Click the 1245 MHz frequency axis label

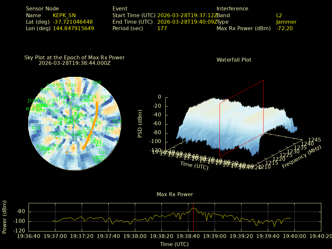coord(314,140)
